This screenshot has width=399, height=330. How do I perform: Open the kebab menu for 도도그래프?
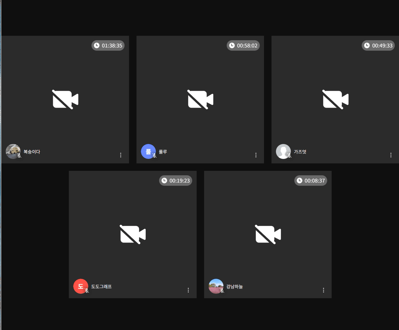coord(188,290)
